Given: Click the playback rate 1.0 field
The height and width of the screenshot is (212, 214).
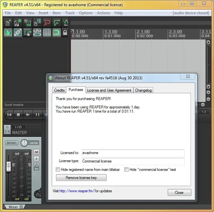Looking at the screenshot, I should (204, 112).
